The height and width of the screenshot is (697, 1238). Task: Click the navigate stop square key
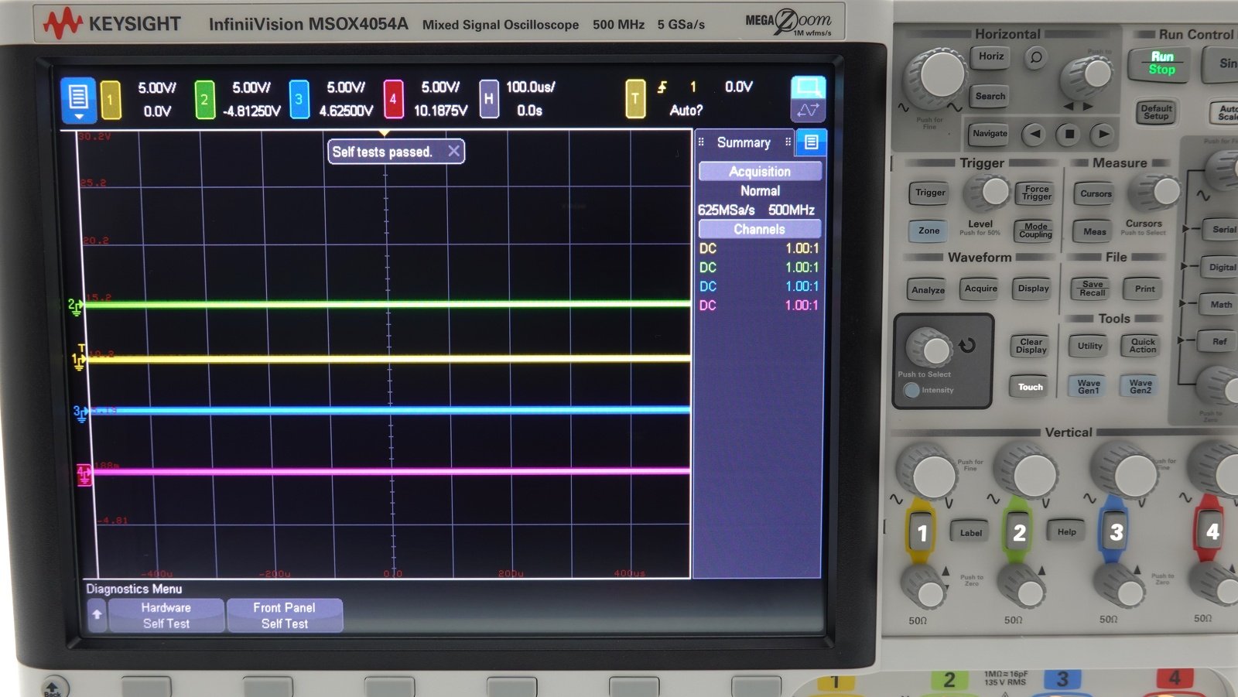pyautogui.click(x=1069, y=135)
